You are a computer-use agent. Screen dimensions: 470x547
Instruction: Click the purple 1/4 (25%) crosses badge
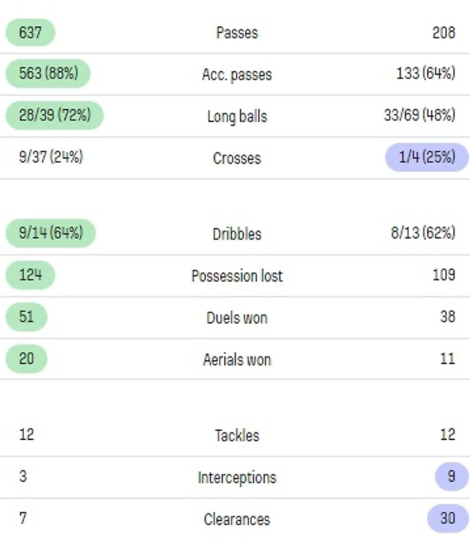click(427, 157)
